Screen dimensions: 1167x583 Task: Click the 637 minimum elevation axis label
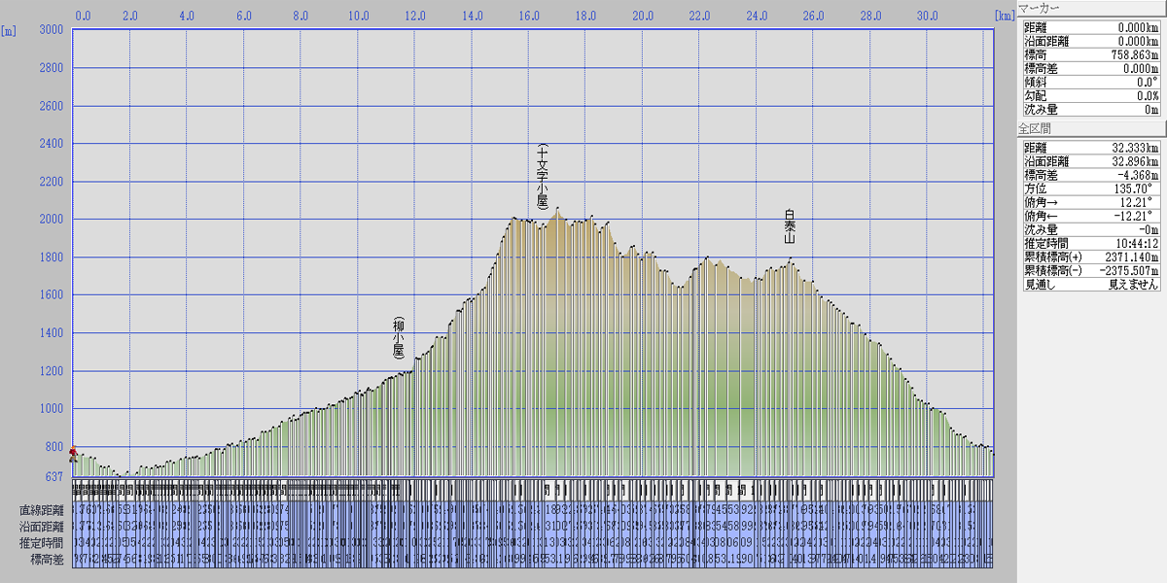coord(53,476)
